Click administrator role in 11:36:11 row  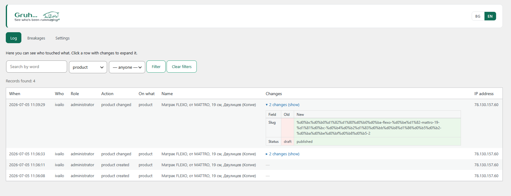(82, 165)
